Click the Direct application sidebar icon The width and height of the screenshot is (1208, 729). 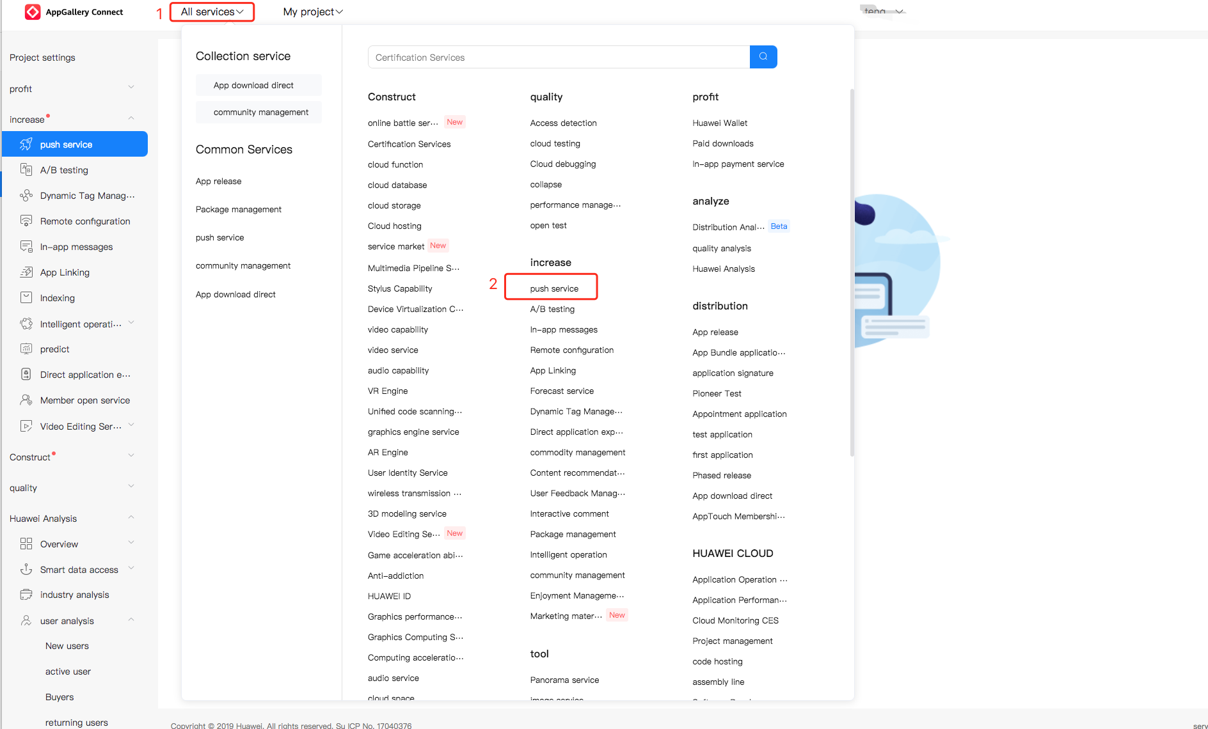[26, 375]
